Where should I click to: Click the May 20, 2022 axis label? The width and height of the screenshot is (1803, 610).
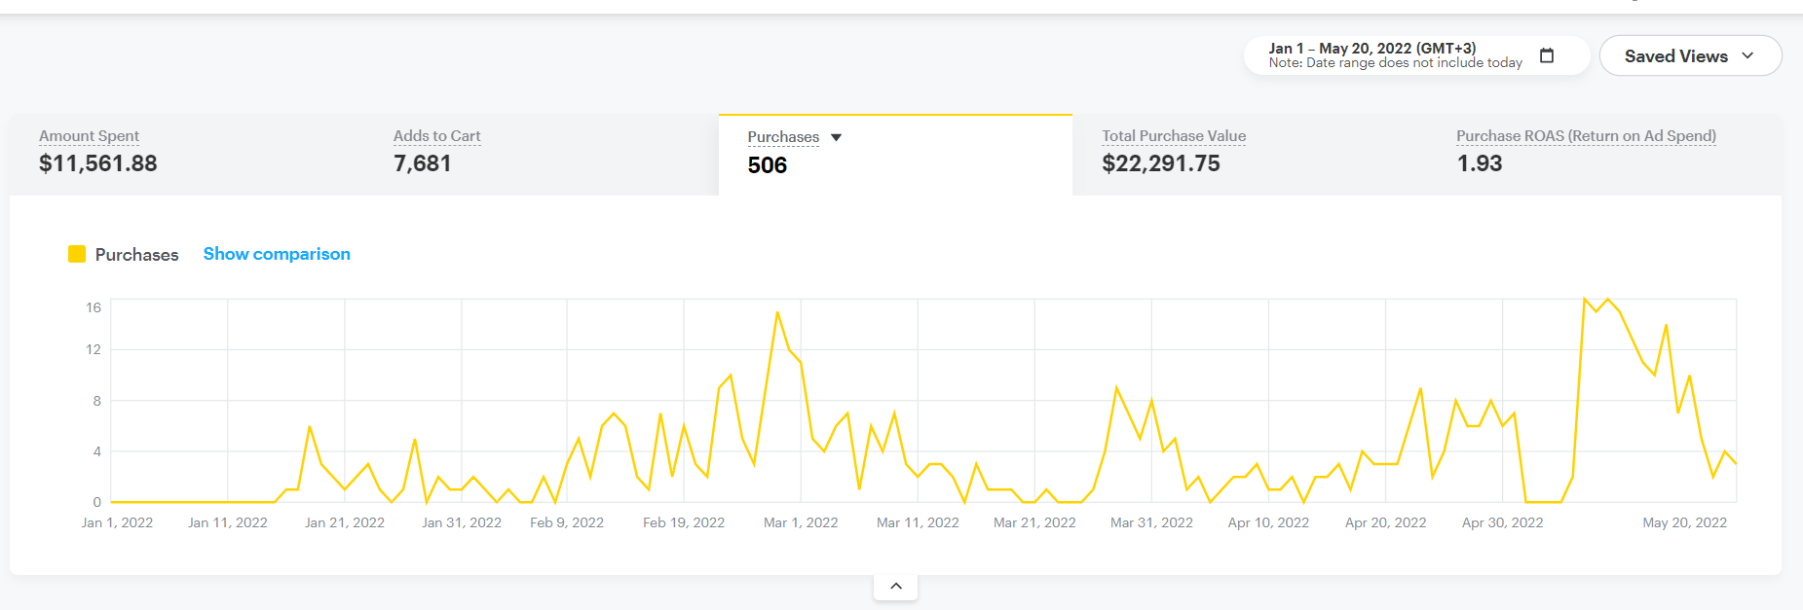click(x=1684, y=522)
